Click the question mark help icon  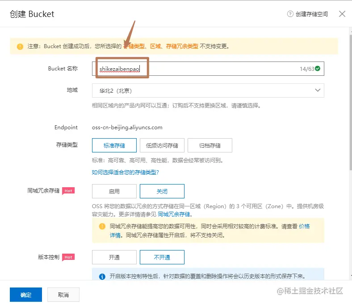(290, 14)
